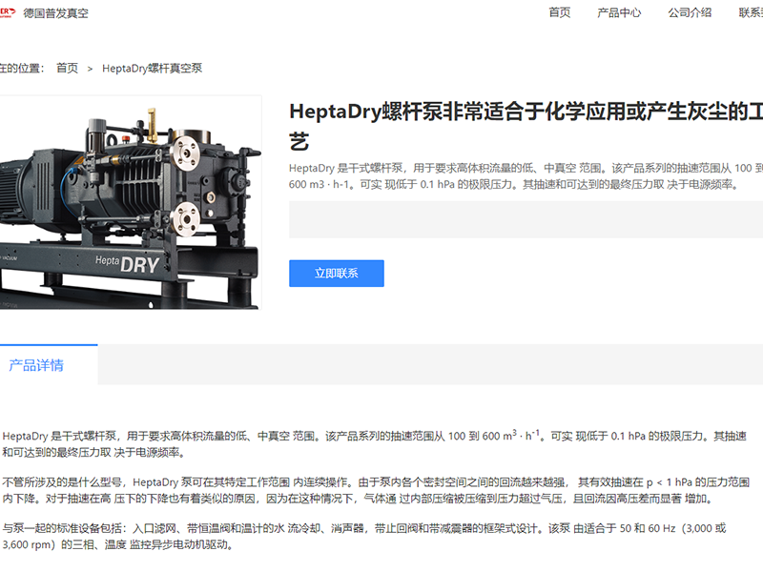Screen dimensions: 763x572
Task: Click the 德国普发真空 site title text
Action: coord(56,13)
